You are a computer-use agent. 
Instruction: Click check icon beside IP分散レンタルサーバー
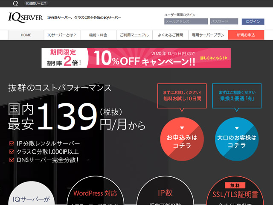tap(12, 143)
